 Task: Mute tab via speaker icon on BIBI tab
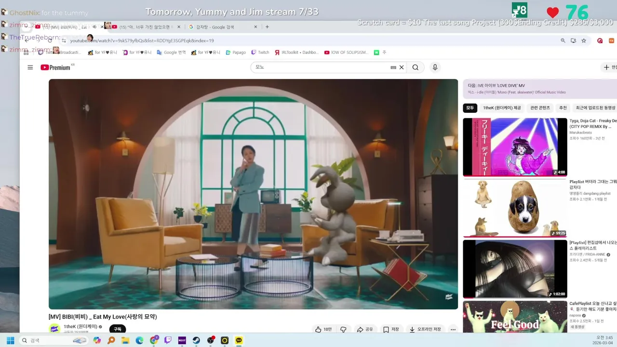94,27
